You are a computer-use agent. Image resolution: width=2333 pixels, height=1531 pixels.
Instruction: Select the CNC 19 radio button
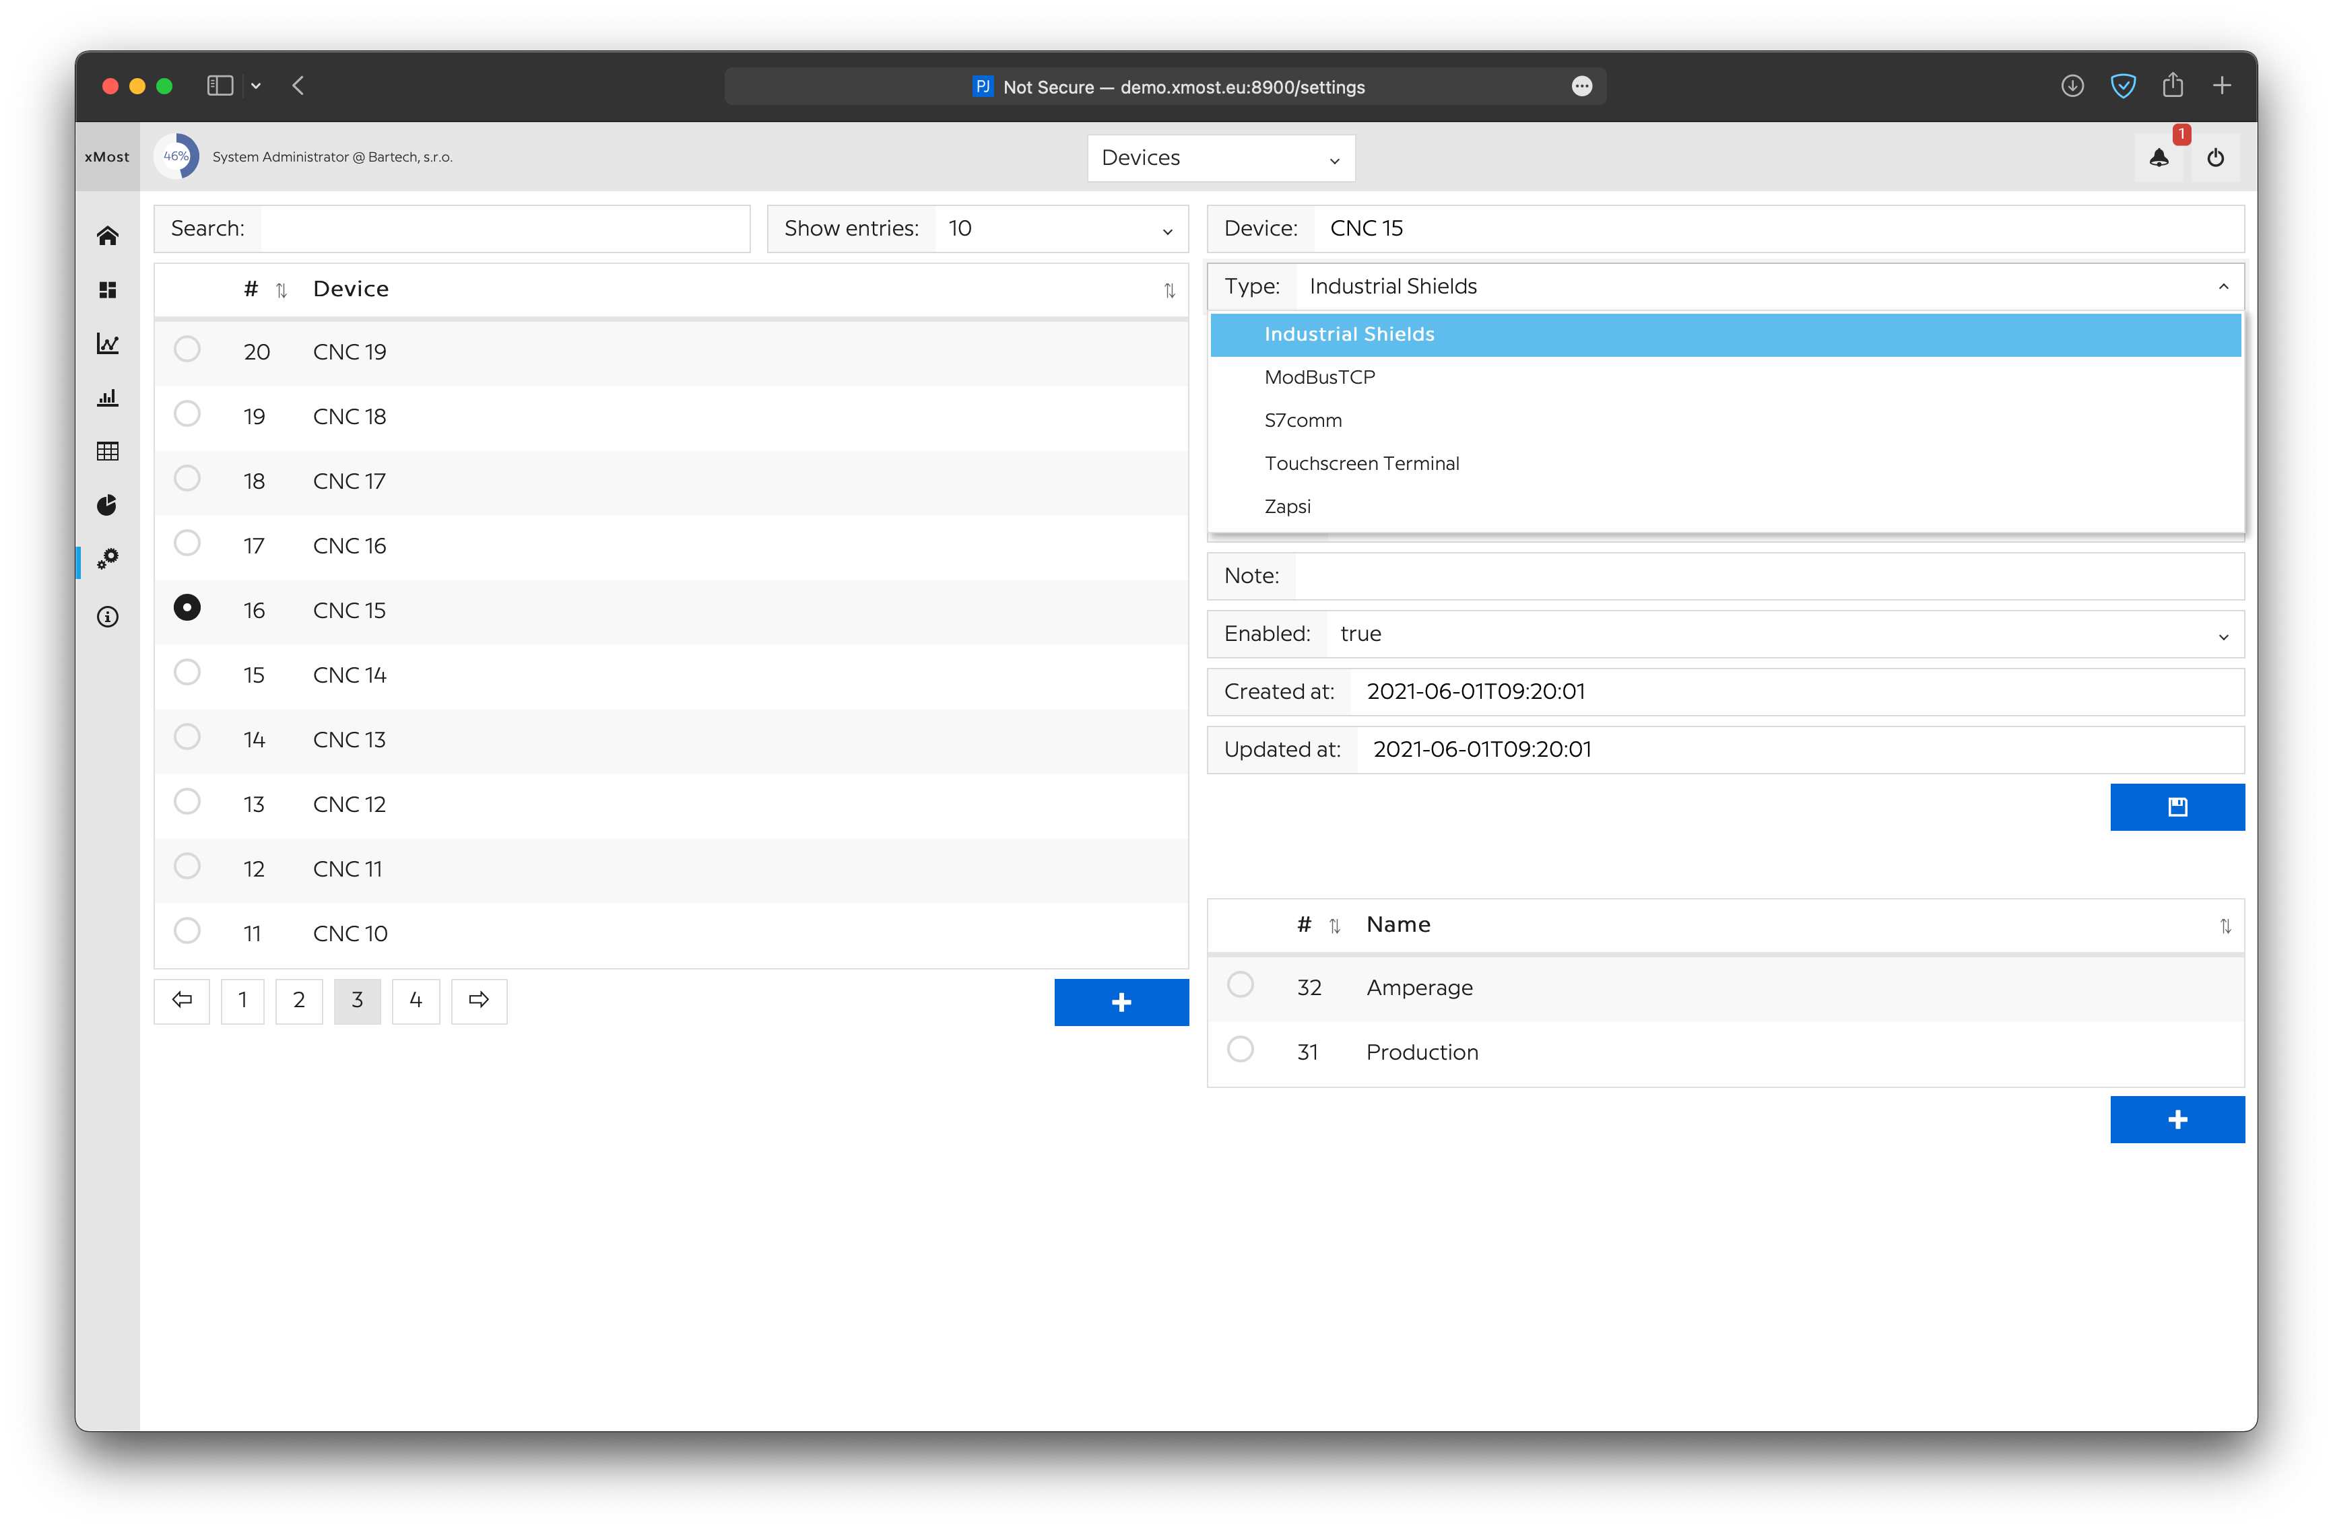coord(187,349)
